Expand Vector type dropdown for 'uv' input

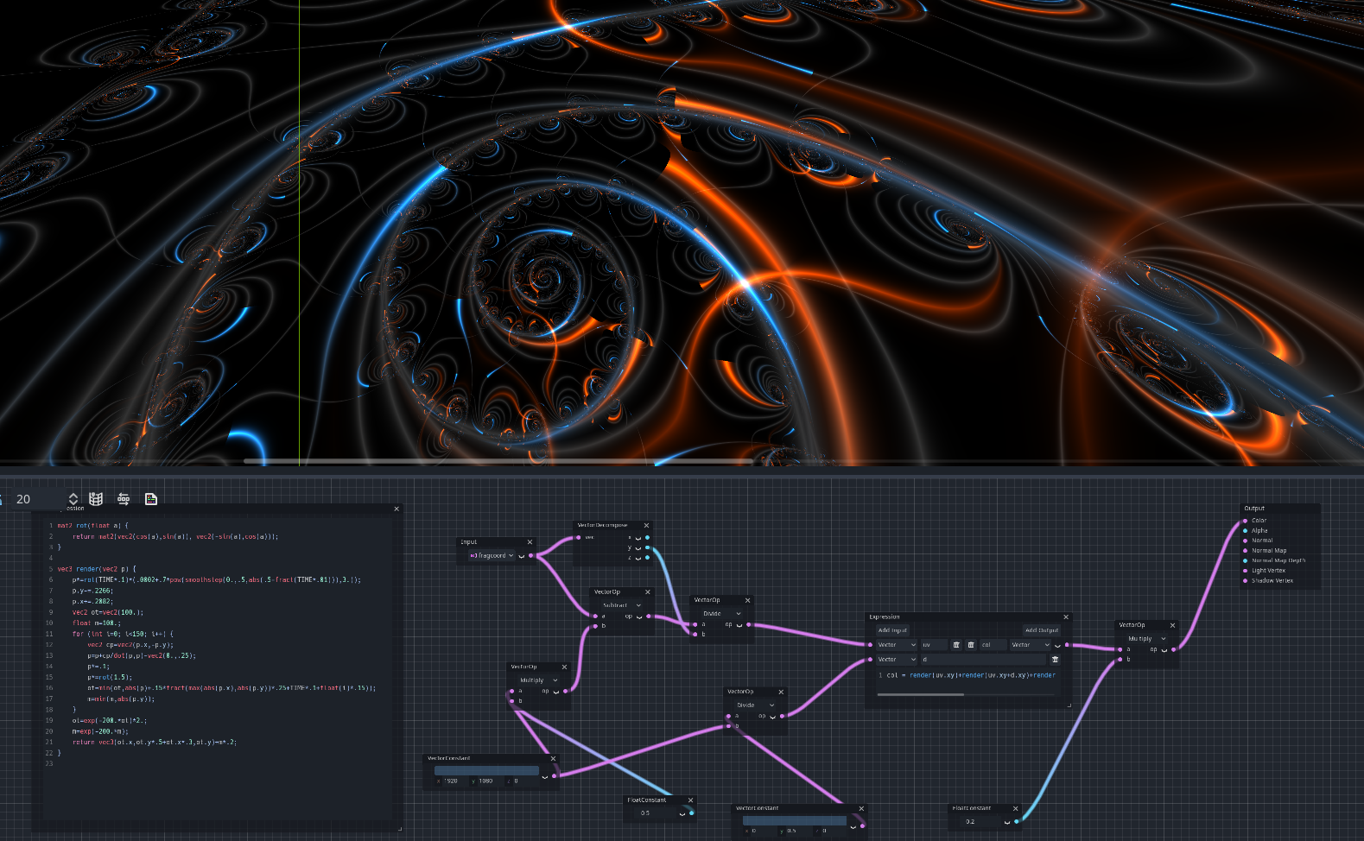pos(897,645)
